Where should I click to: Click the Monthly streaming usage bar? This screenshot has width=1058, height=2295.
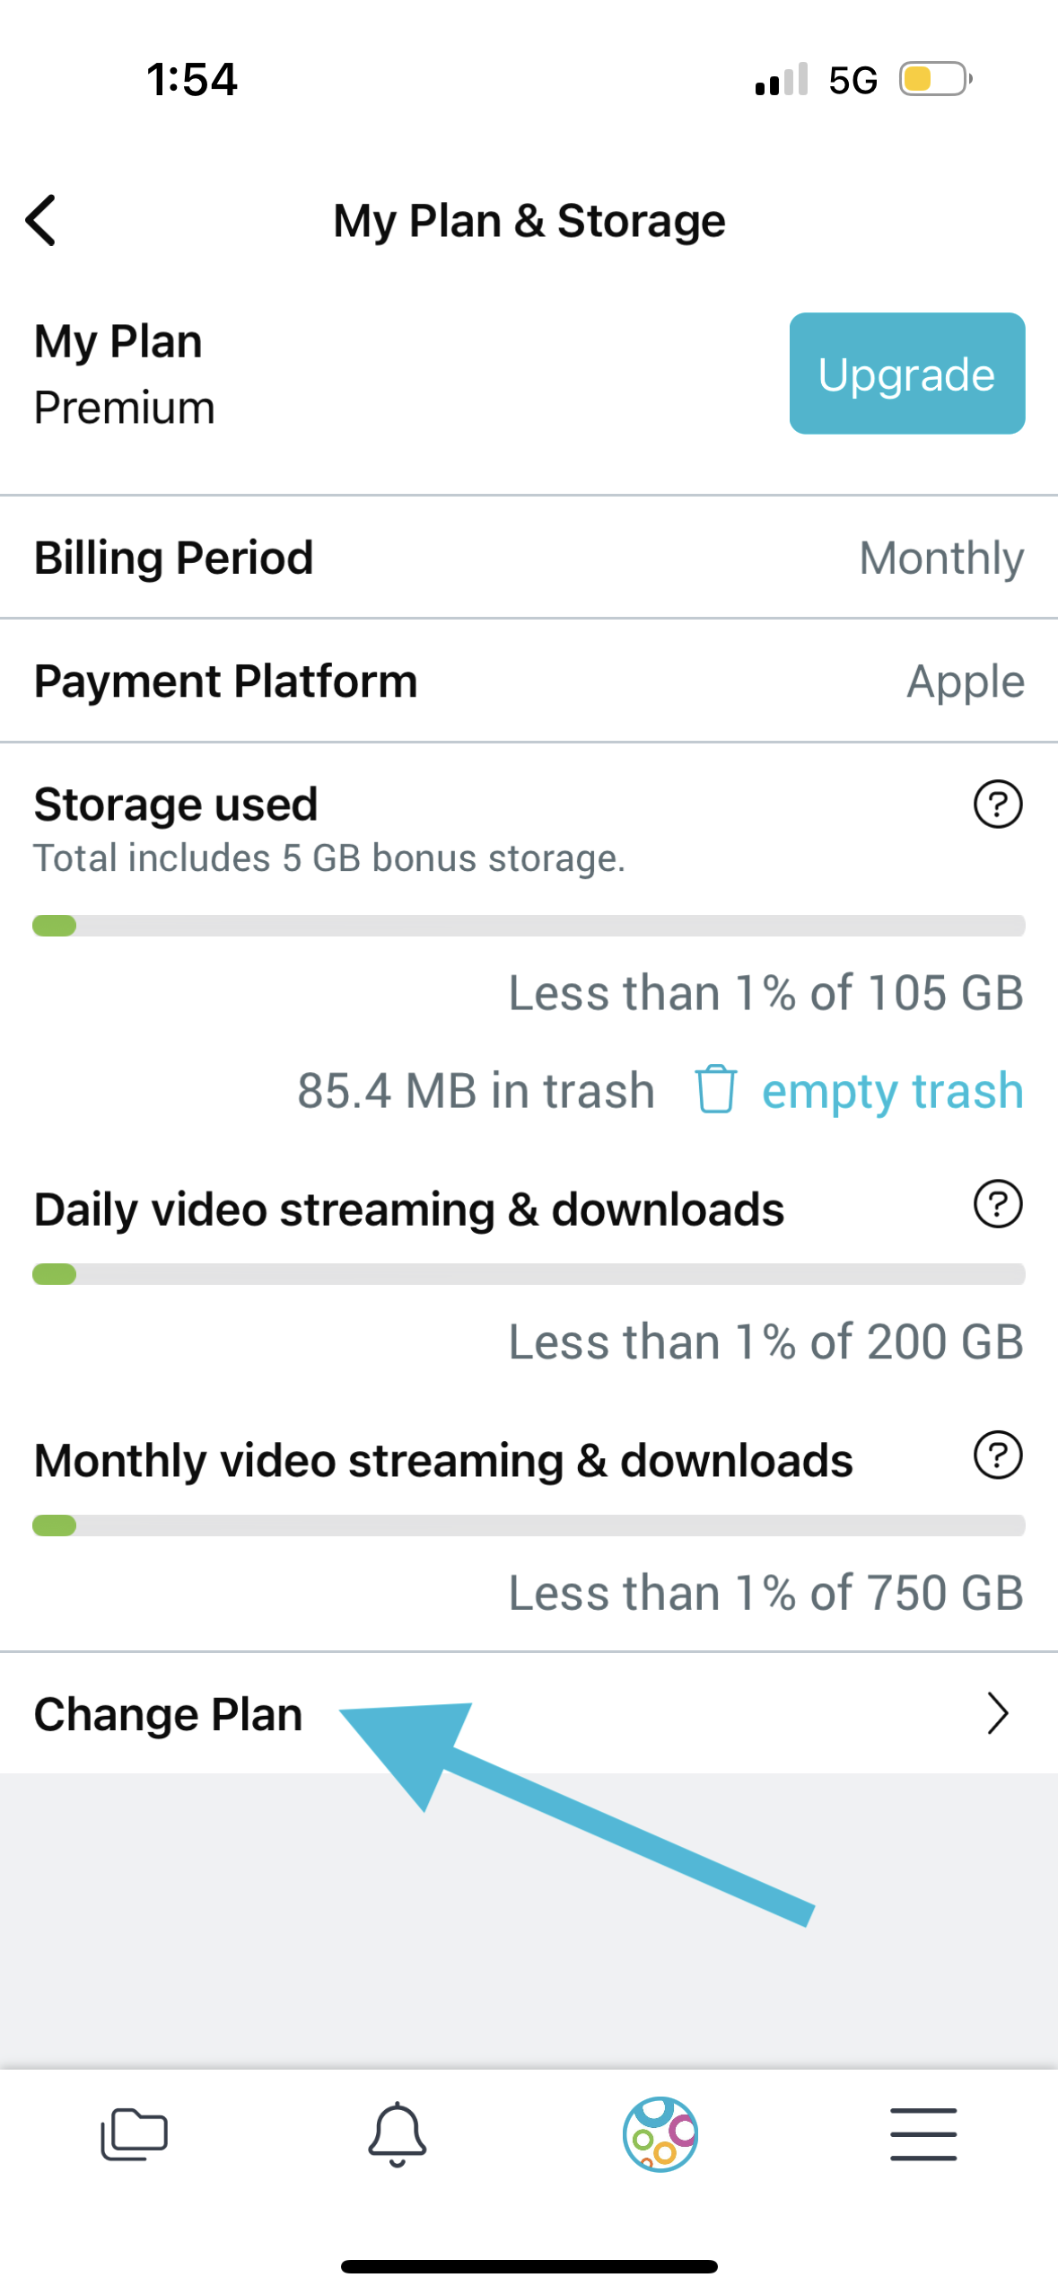click(x=529, y=1526)
